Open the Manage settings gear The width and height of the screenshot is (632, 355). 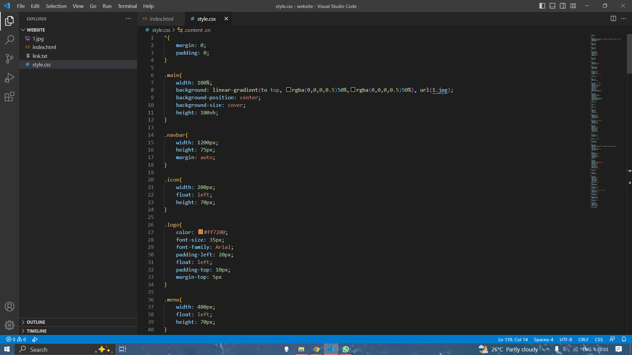point(10,325)
